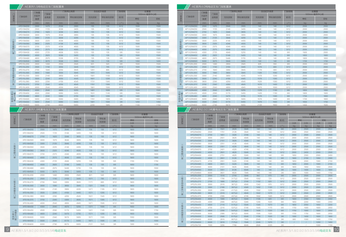Click the page number 9 box
This screenshot has height=237, width=346.
click(7, 230)
